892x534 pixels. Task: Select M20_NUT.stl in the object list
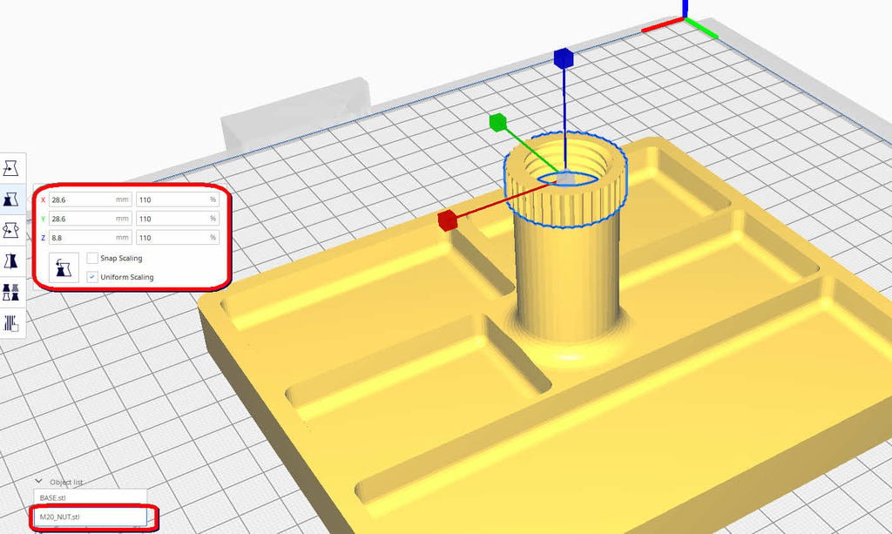point(90,517)
